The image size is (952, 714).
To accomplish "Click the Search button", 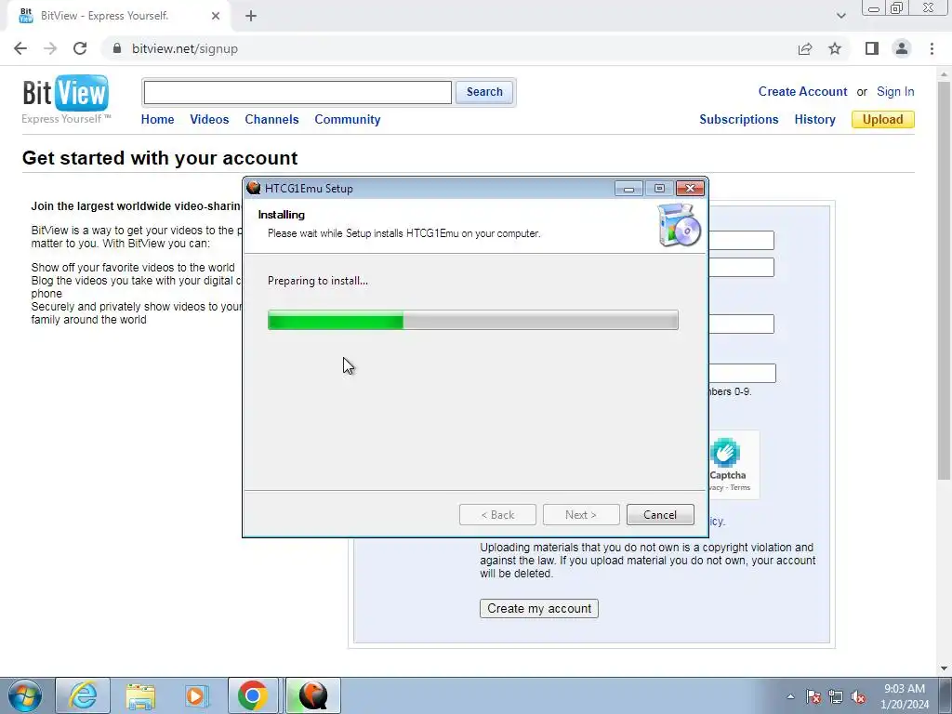I will click(484, 92).
